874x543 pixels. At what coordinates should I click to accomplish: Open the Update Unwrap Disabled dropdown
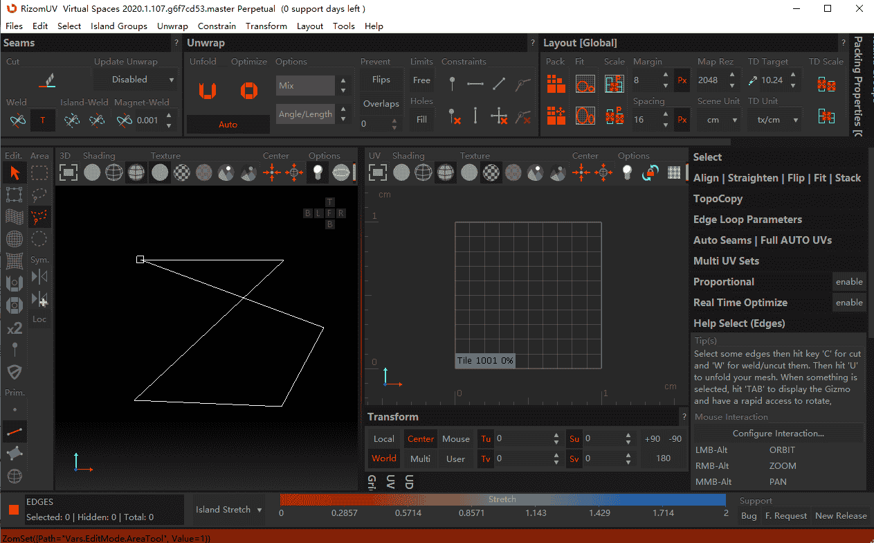point(136,80)
